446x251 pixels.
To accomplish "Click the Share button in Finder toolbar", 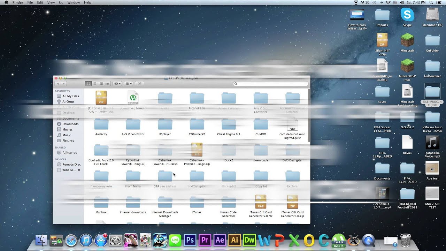I will (x=139, y=84).
